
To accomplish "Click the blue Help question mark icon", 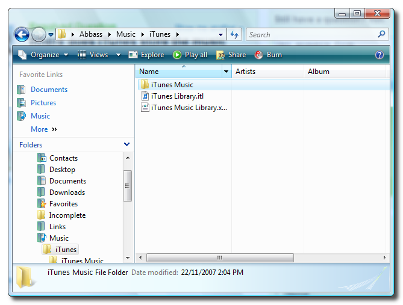I will [379, 55].
